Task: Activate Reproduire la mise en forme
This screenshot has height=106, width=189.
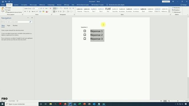Action: tap(14, 12)
